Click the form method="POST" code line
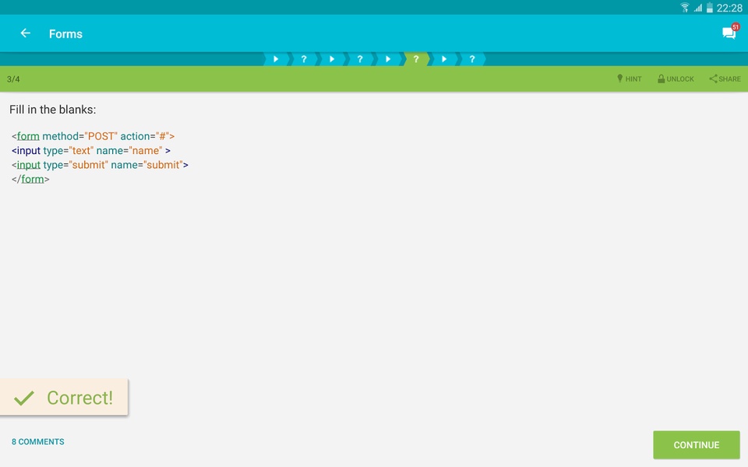This screenshot has width=748, height=467. (93, 136)
